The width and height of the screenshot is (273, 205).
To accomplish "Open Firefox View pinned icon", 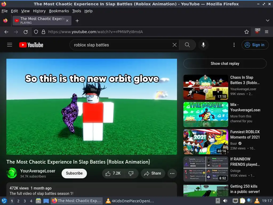I will [x=5, y=21].
